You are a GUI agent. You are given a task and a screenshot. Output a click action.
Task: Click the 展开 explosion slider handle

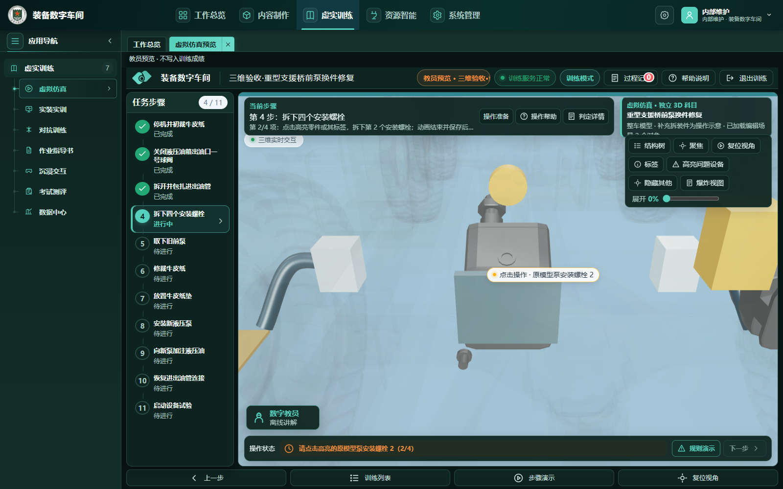coord(667,199)
